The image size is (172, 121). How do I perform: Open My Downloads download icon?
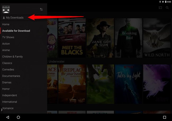tap(4, 17)
